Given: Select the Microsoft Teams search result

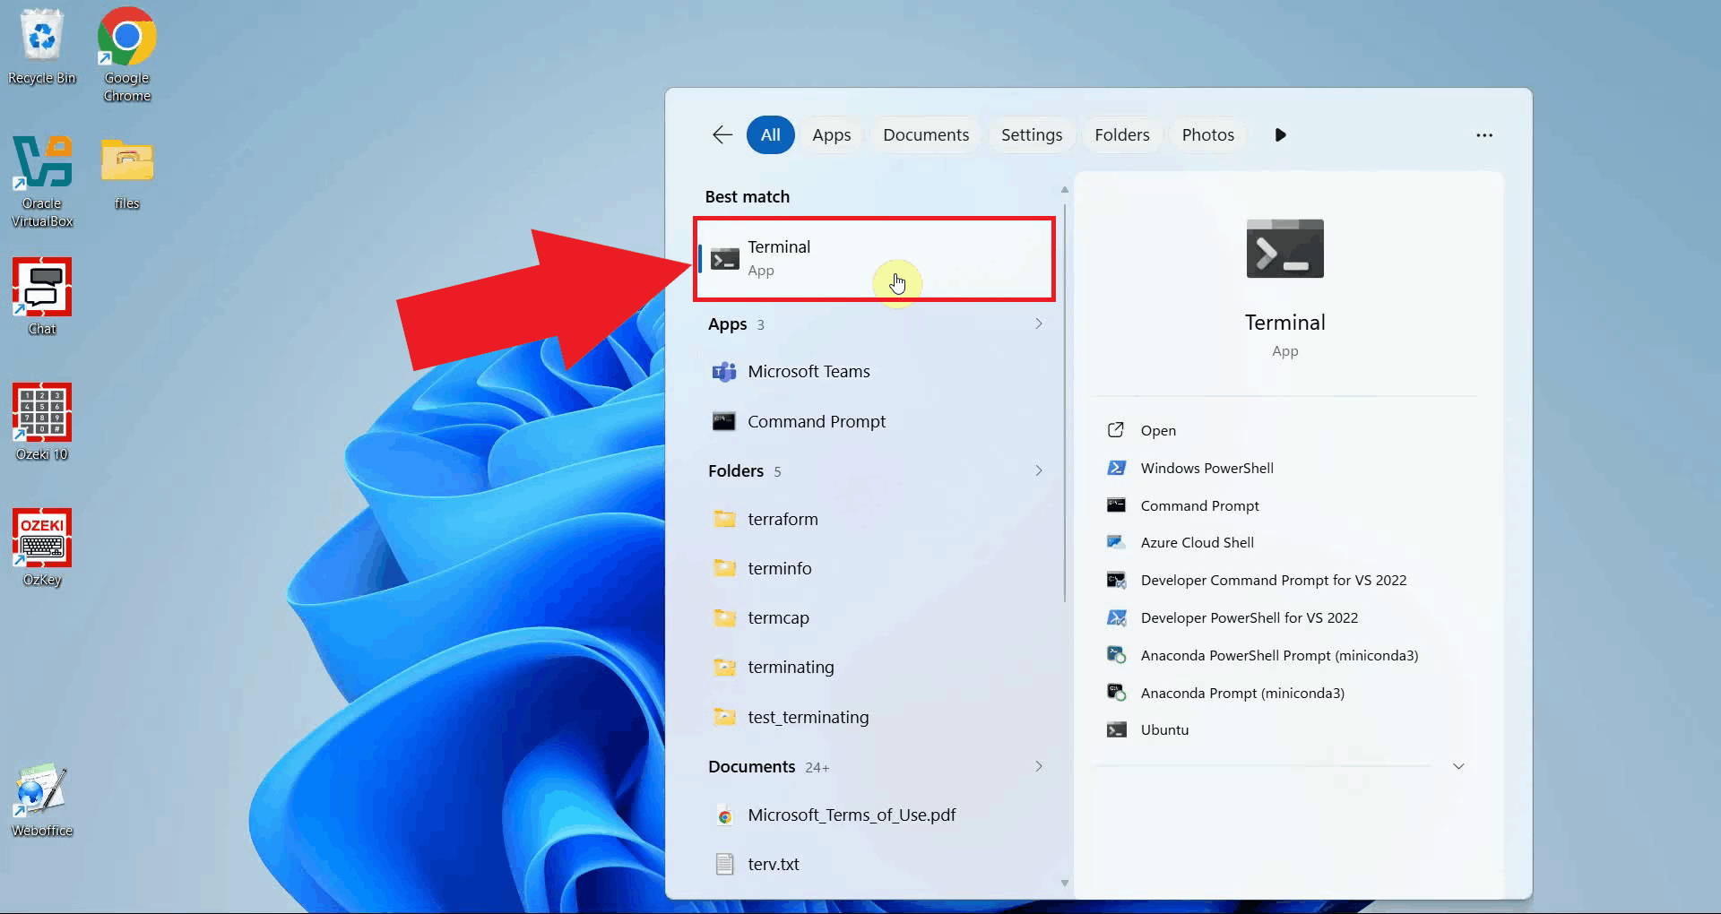Looking at the screenshot, I should click(x=875, y=372).
